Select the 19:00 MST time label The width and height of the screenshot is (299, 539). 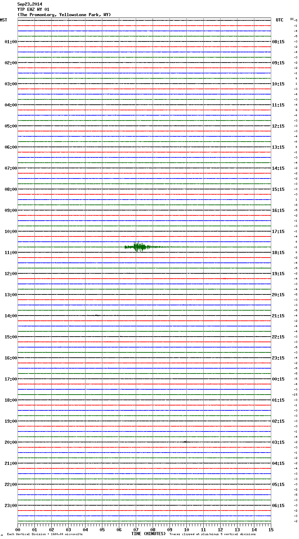[x=11, y=421]
